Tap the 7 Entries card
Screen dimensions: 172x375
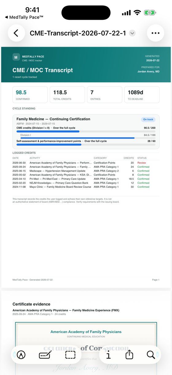click(x=104, y=94)
